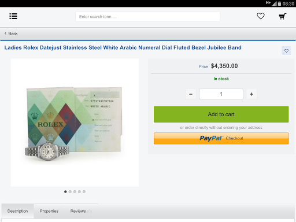This screenshot has height=222, width=296.
Task: Increase quantity with plus button
Action: click(251, 94)
